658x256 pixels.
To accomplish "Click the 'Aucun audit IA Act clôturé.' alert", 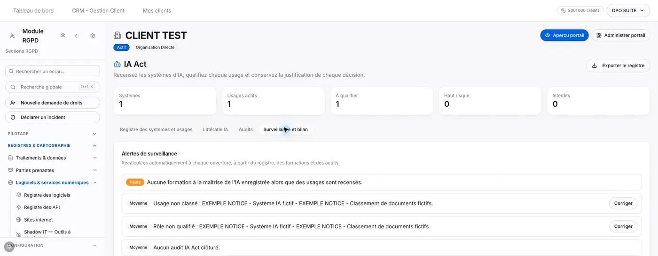I will point(382,248).
